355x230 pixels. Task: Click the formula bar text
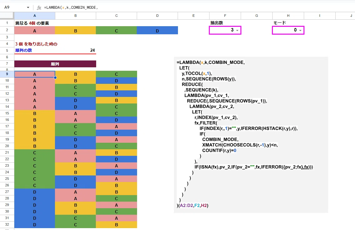(x=71, y=7)
